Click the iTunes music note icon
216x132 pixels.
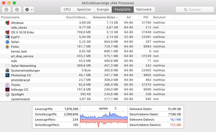coord(7,85)
